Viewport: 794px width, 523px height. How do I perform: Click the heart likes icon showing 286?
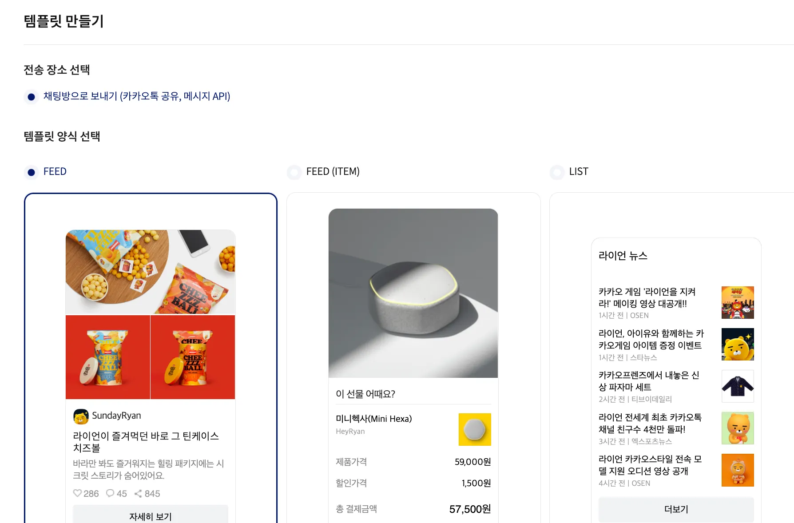(78, 493)
